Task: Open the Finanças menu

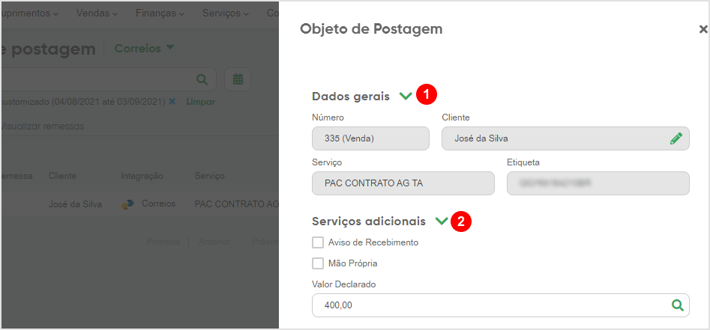Action: point(160,13)
